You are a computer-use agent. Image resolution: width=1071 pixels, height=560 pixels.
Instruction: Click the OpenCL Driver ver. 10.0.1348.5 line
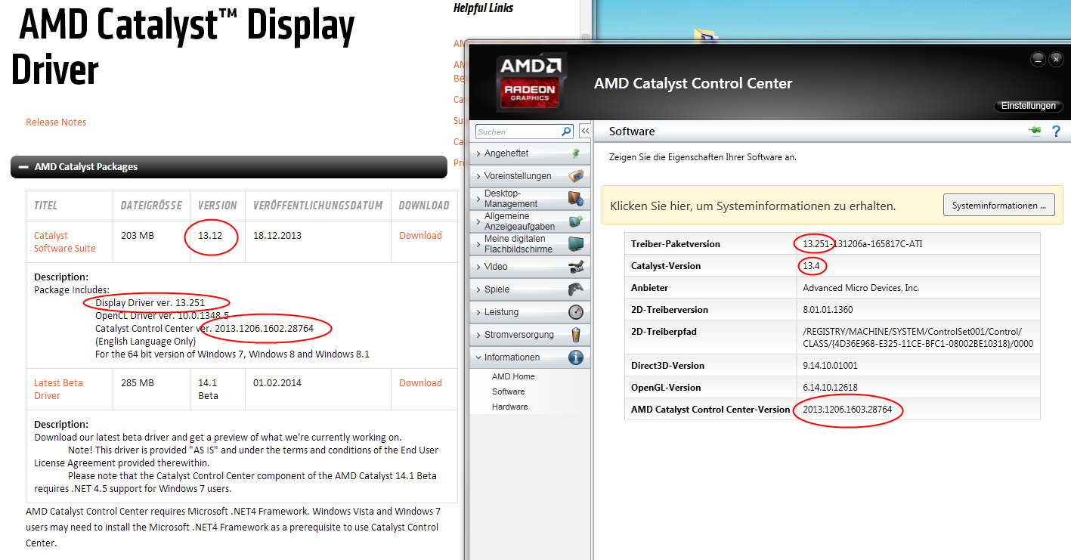pos(162,315)
